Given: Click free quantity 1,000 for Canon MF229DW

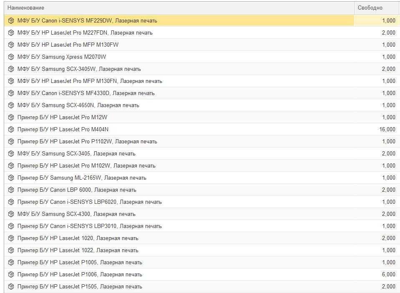Looking at the screenshot, I should (388, 21).
